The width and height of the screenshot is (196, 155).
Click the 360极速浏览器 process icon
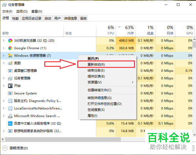coord(10,41)
